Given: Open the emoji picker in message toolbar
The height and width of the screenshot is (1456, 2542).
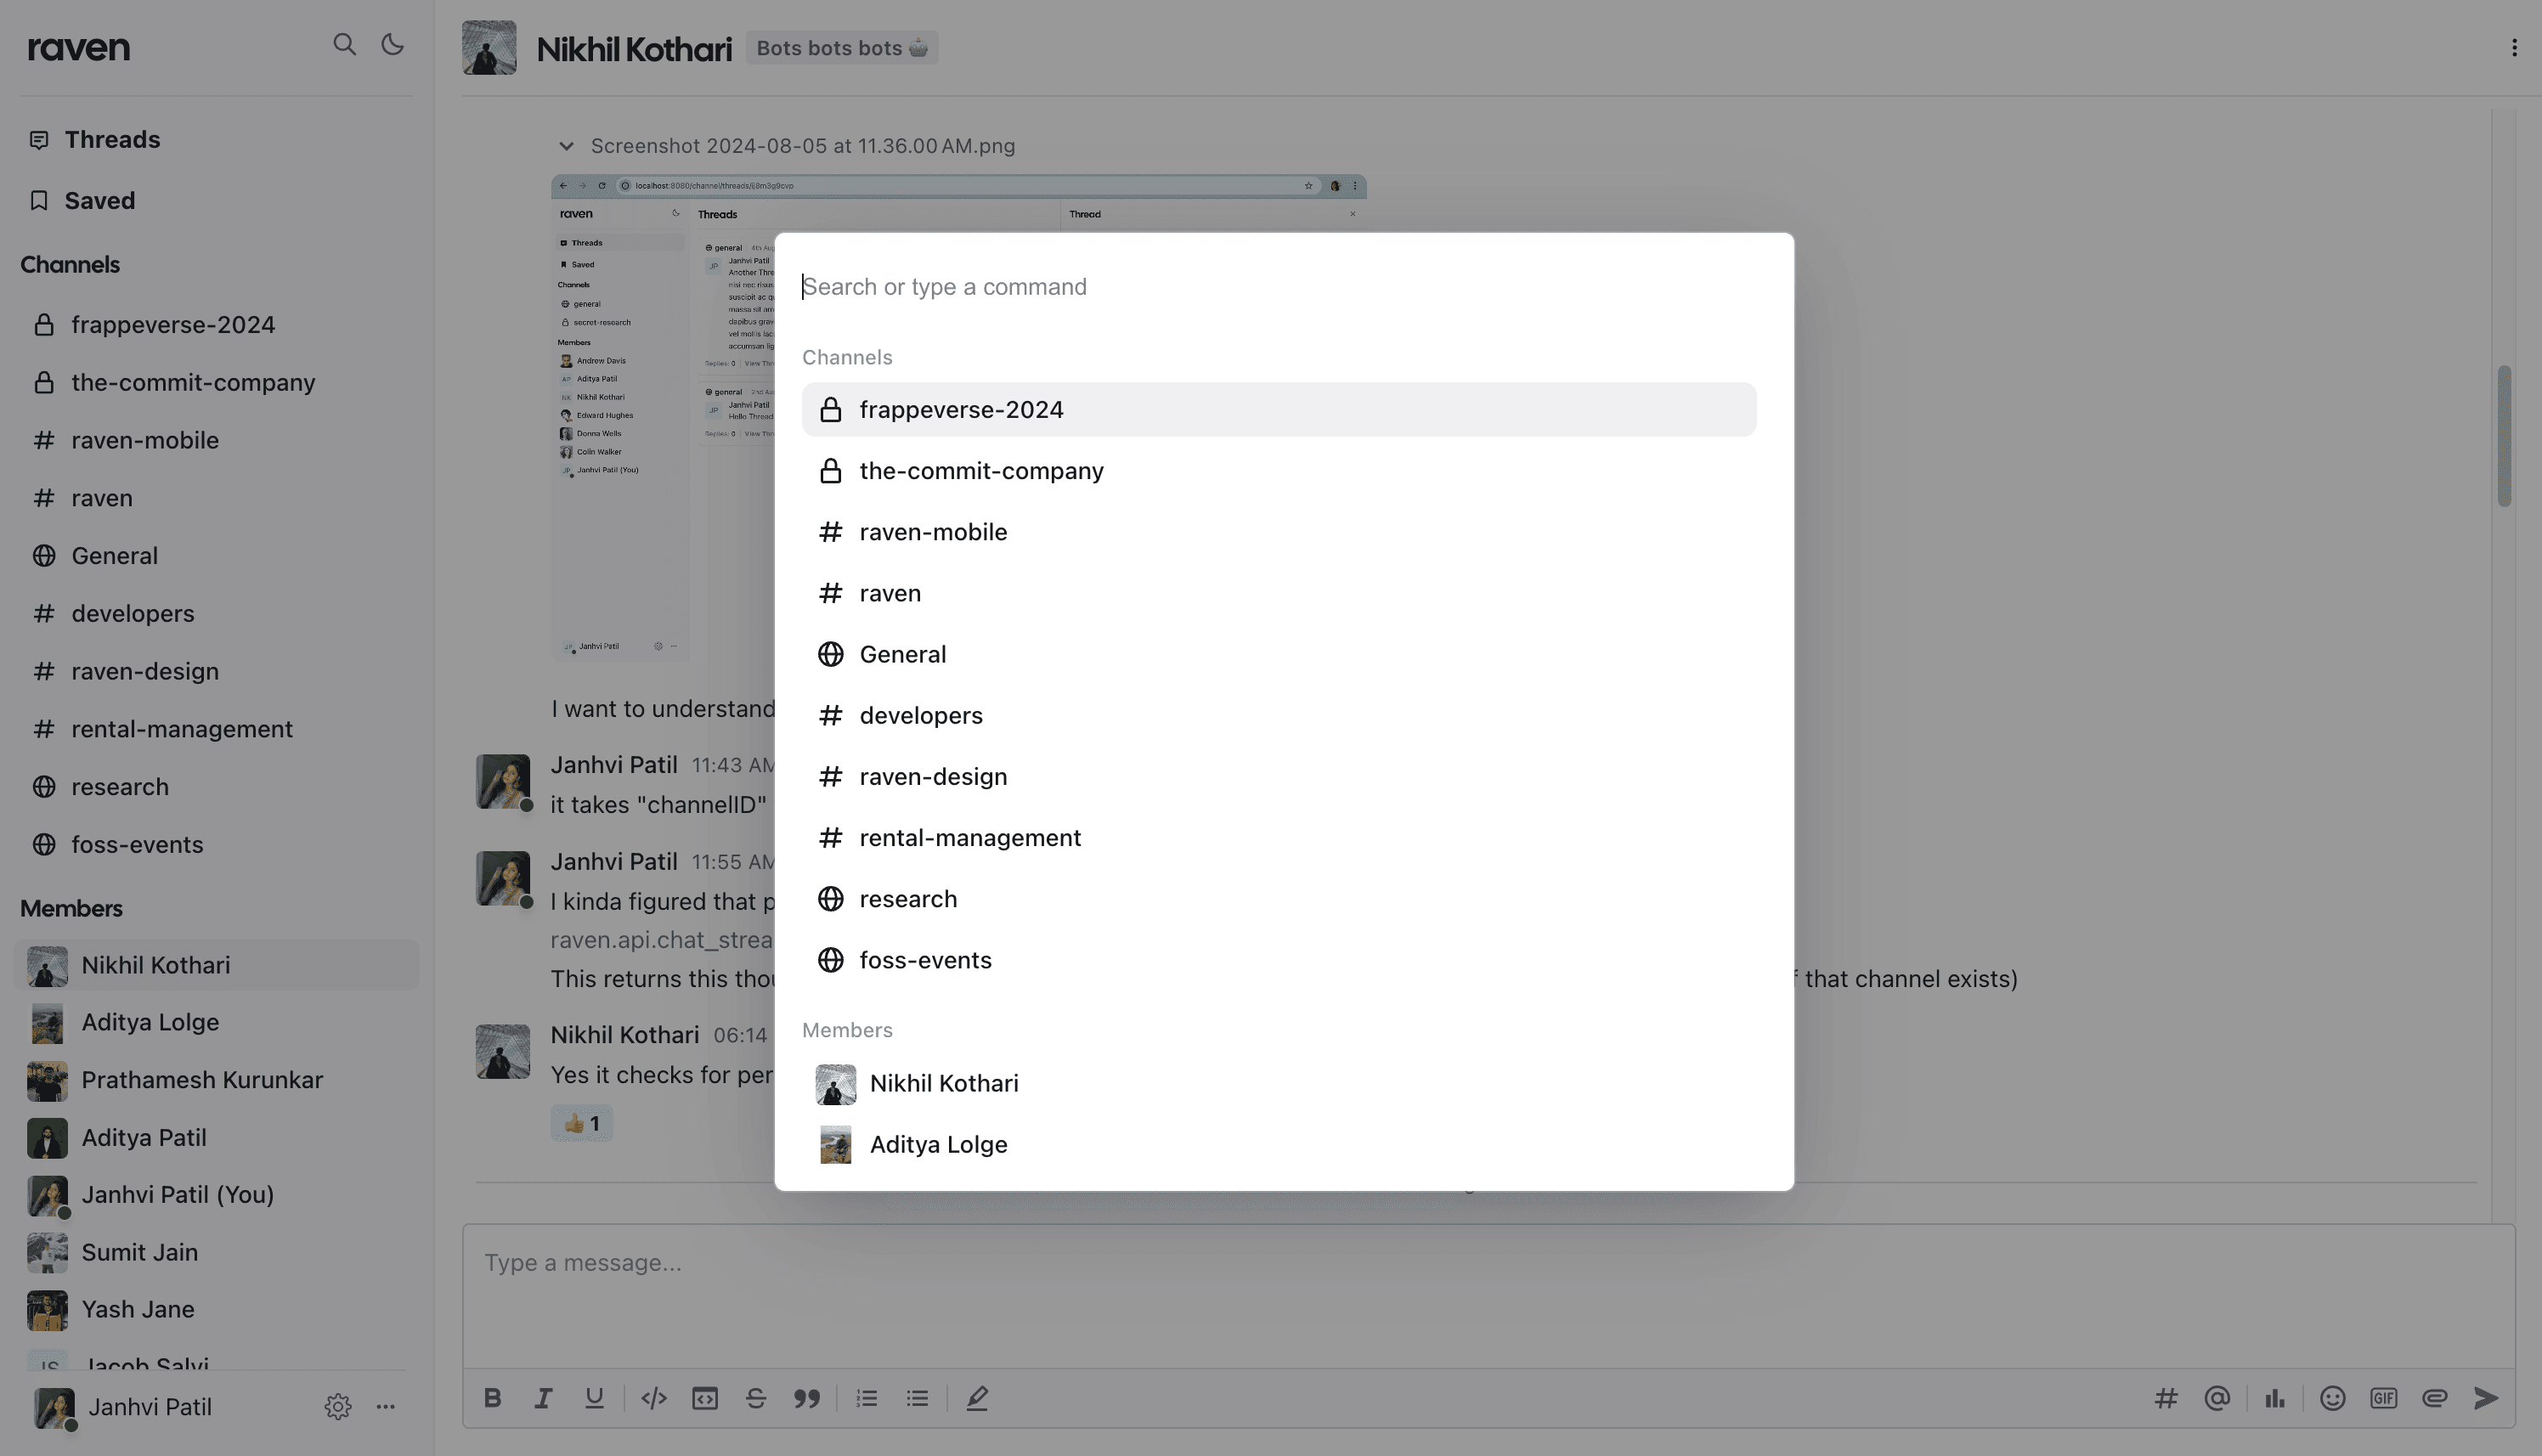Looking at the screenshot, I should click(x=2332, y=1398).
